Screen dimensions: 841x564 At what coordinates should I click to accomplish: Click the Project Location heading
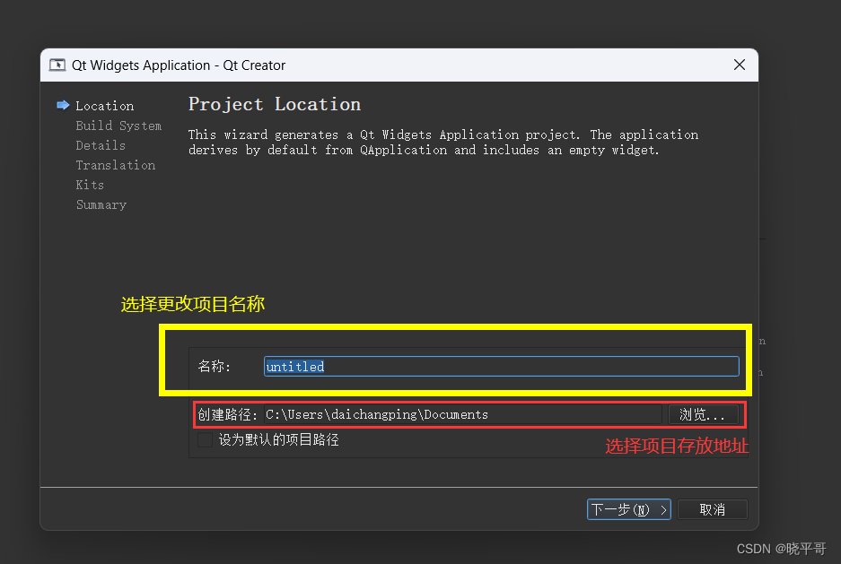(x=274, y=104)
